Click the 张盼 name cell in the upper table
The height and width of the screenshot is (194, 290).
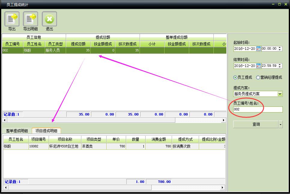click(x=34, y=50)
